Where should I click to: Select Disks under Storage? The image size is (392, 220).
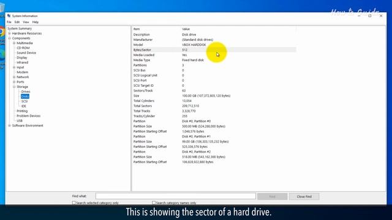[25, 97]
